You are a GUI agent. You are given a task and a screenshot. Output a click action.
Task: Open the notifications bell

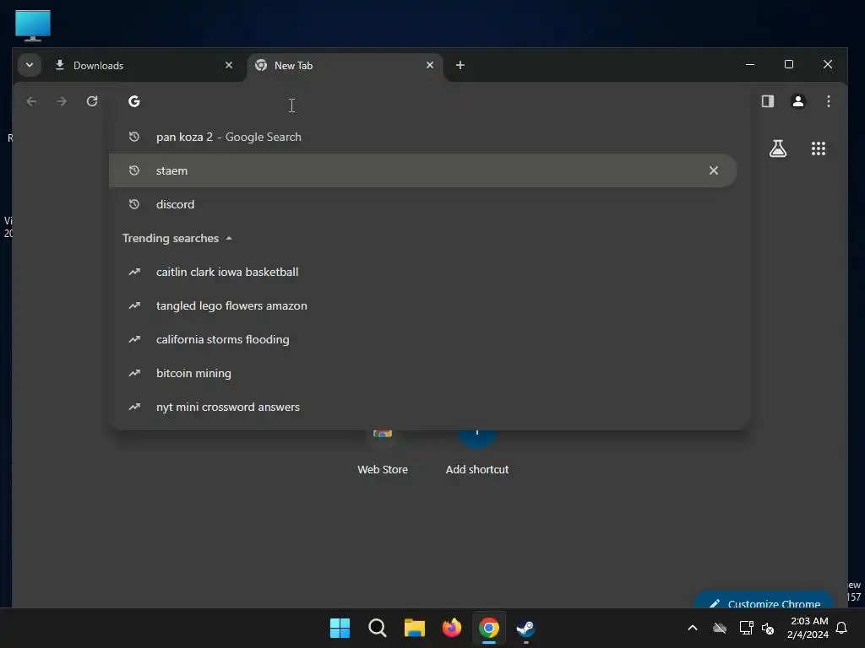click(842, 628)
